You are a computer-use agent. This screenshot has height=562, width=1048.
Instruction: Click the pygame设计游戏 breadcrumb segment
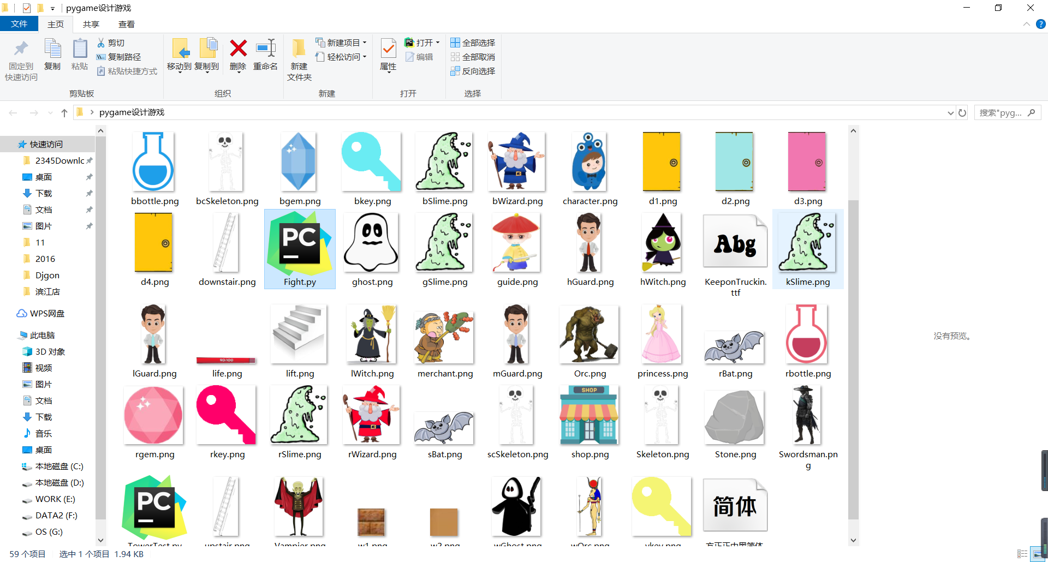(132, 112)
